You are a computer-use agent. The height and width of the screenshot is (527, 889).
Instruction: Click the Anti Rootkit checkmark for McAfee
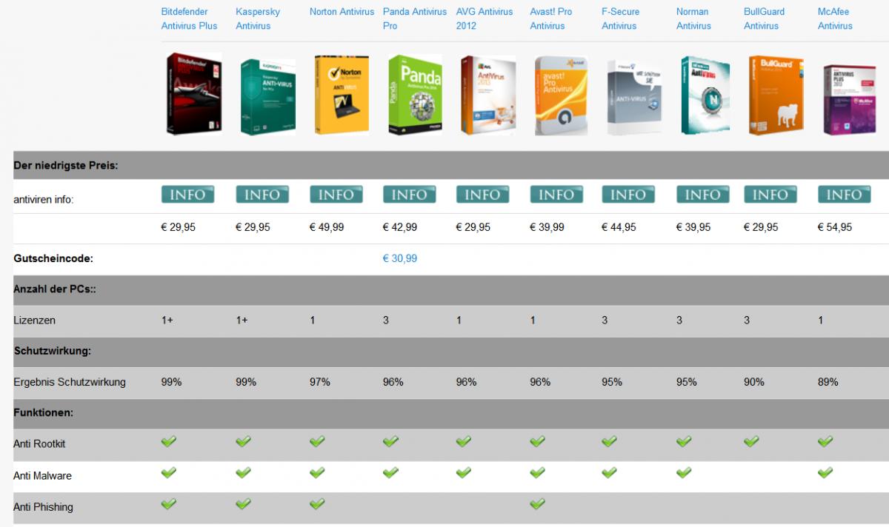[x=825, y=441]
